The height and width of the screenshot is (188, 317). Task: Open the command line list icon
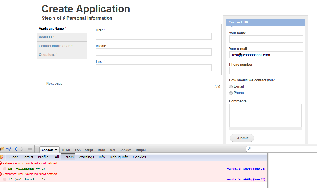click(x=30, y=149)
